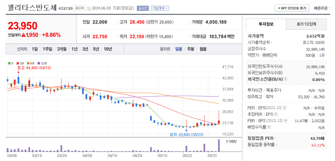335x161 pixels.
Task: Click question mark icon next to 외국인소진율(B/A)
Action: tap(286, 79)
